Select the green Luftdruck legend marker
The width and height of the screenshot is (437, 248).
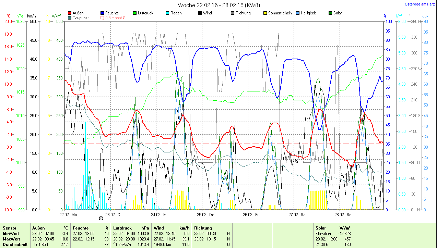135,13
